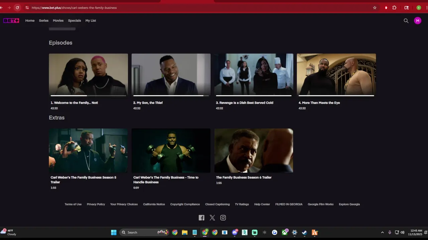Open the Movies nav item
Image resolution: width=428 pixels, height=240 pixels.
point(58,21)
